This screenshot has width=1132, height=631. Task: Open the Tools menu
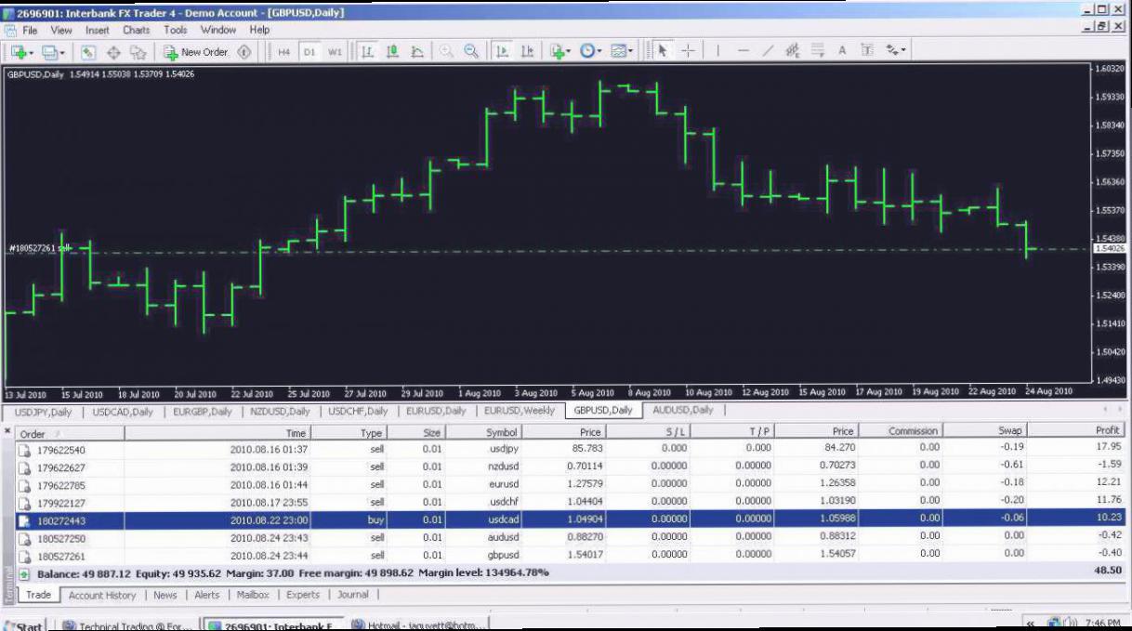(176, 30)
